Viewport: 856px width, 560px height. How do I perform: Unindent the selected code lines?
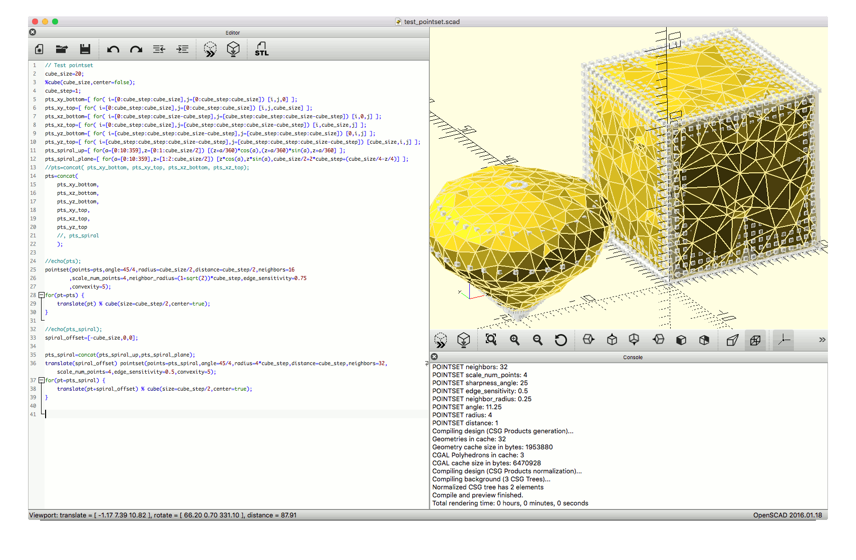pos(159,49)
